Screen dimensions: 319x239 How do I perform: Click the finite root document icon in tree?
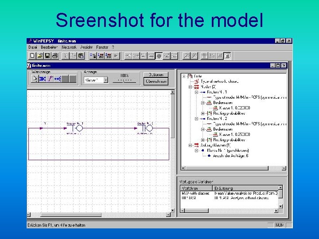pos(190,76)
